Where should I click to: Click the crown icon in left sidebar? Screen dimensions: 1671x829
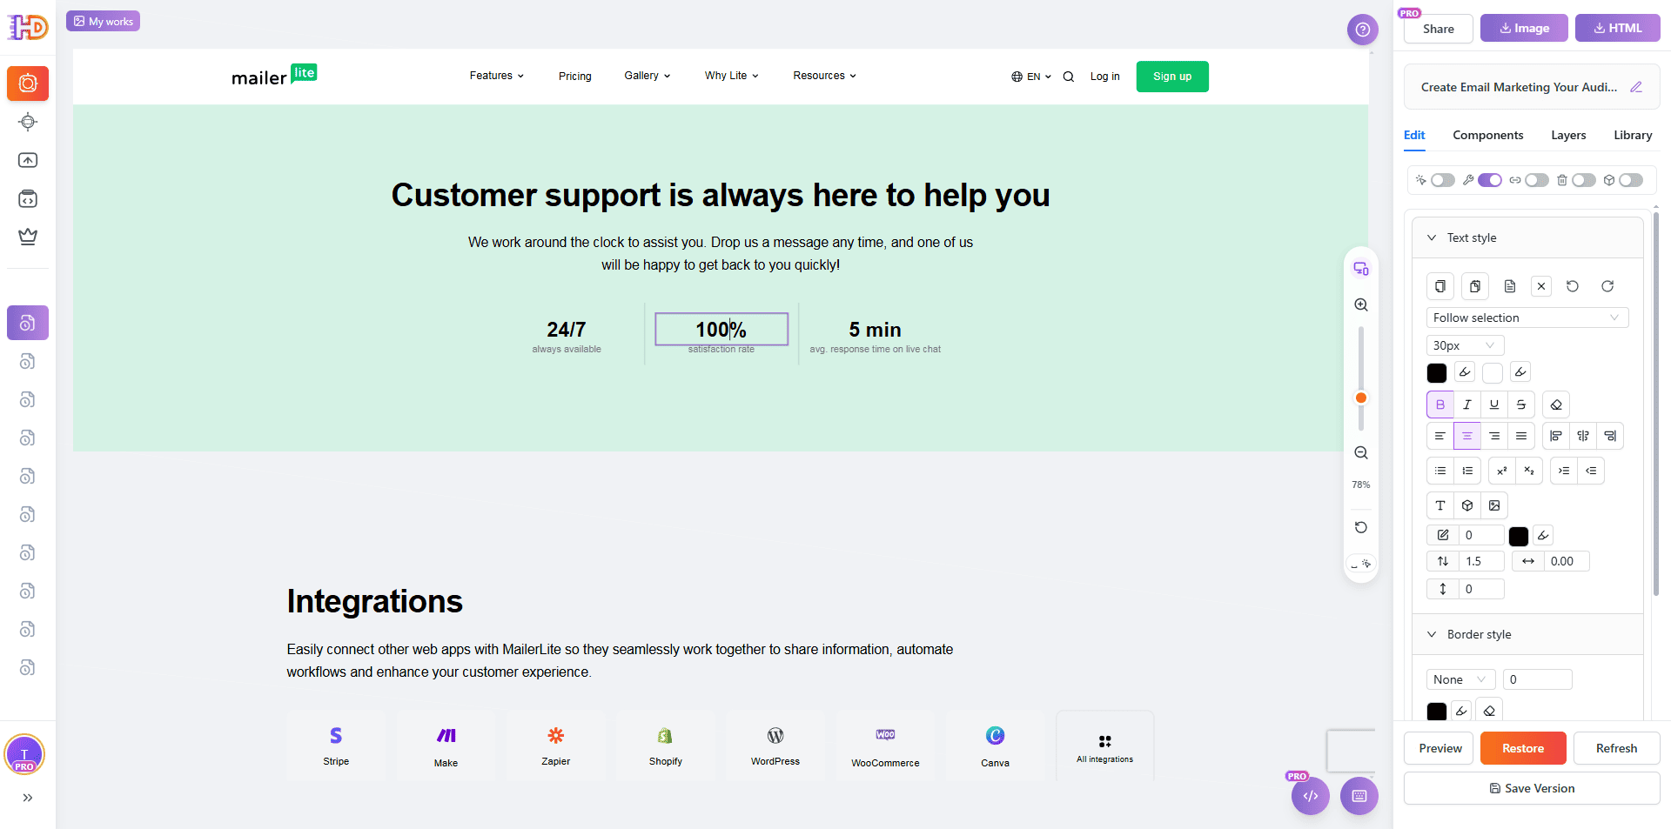(x=28, y=237)
